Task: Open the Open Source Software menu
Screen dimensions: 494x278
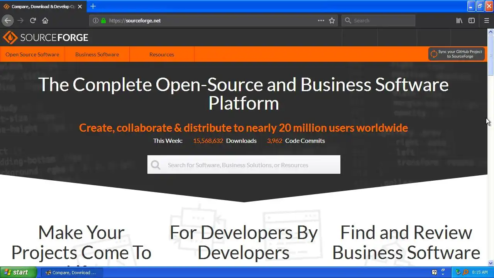Action: click(32, 54)
